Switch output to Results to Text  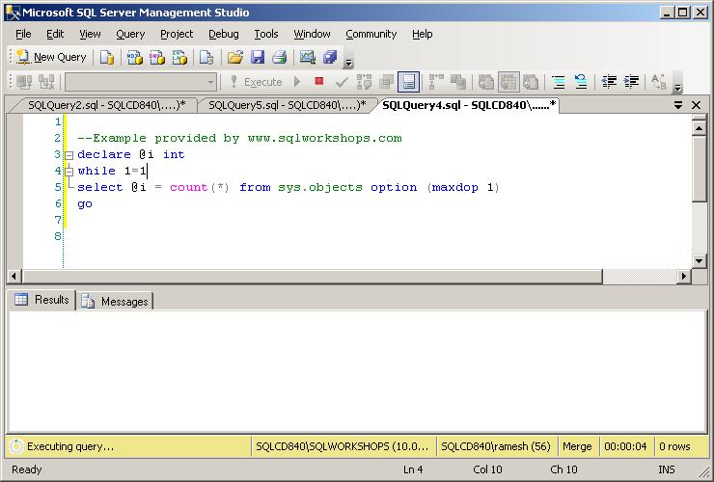point(486,82)
